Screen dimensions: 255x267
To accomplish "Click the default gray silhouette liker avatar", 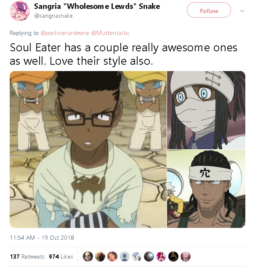I will (125, 256).
